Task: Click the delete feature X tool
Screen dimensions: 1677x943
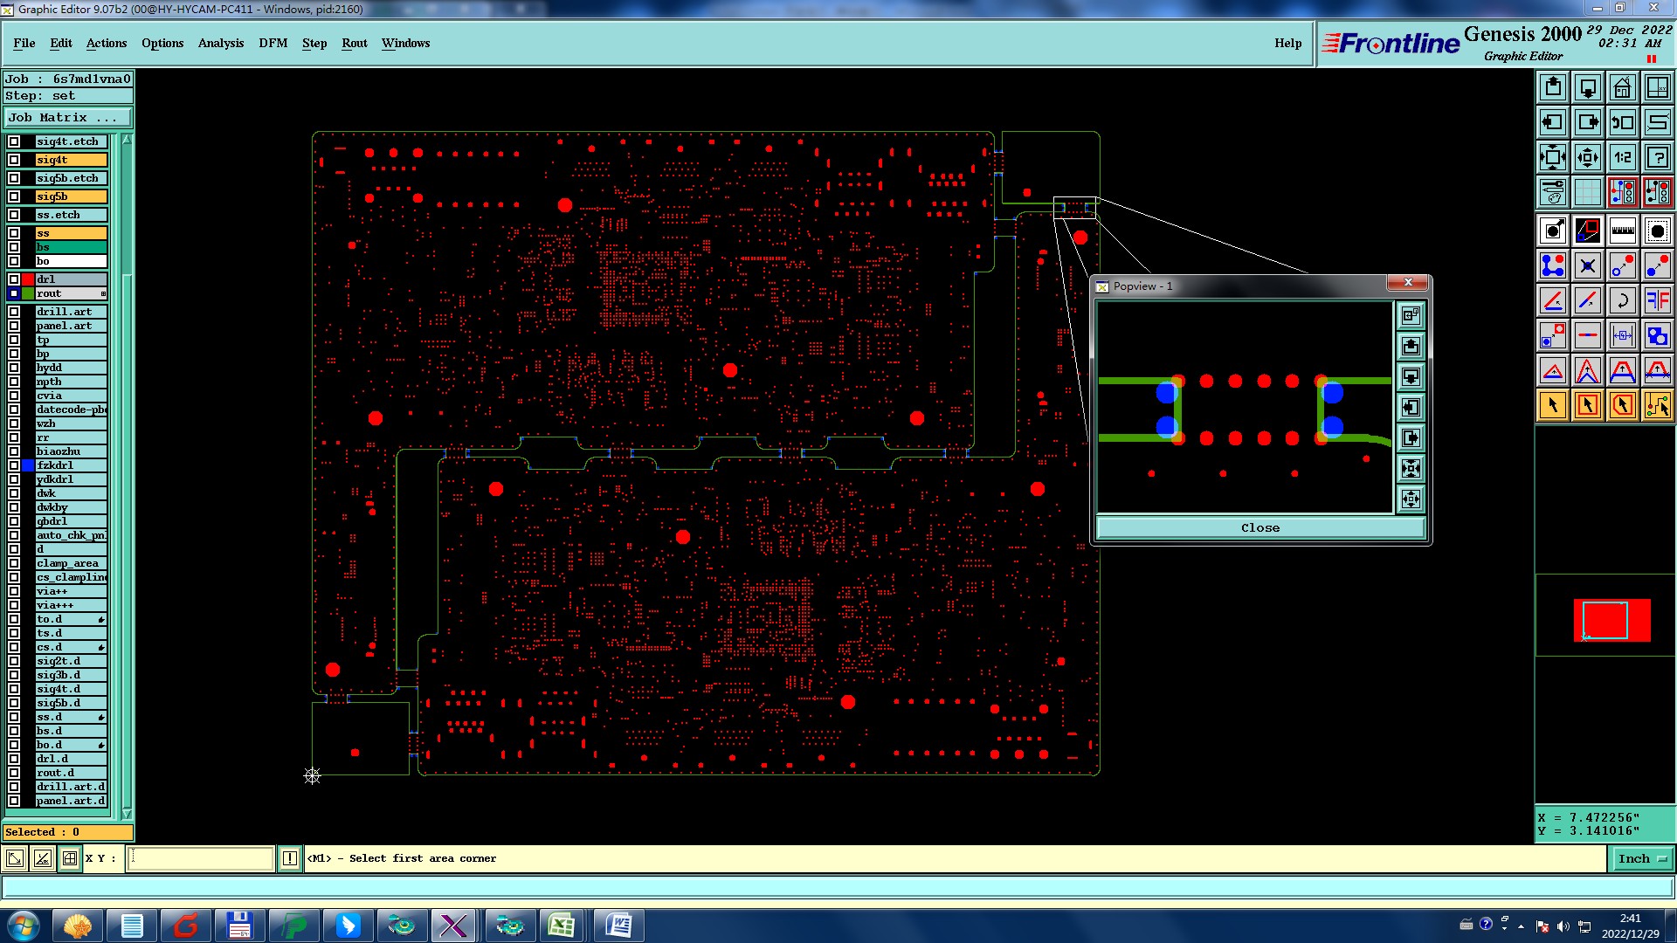Action: tap(1587, 266)
